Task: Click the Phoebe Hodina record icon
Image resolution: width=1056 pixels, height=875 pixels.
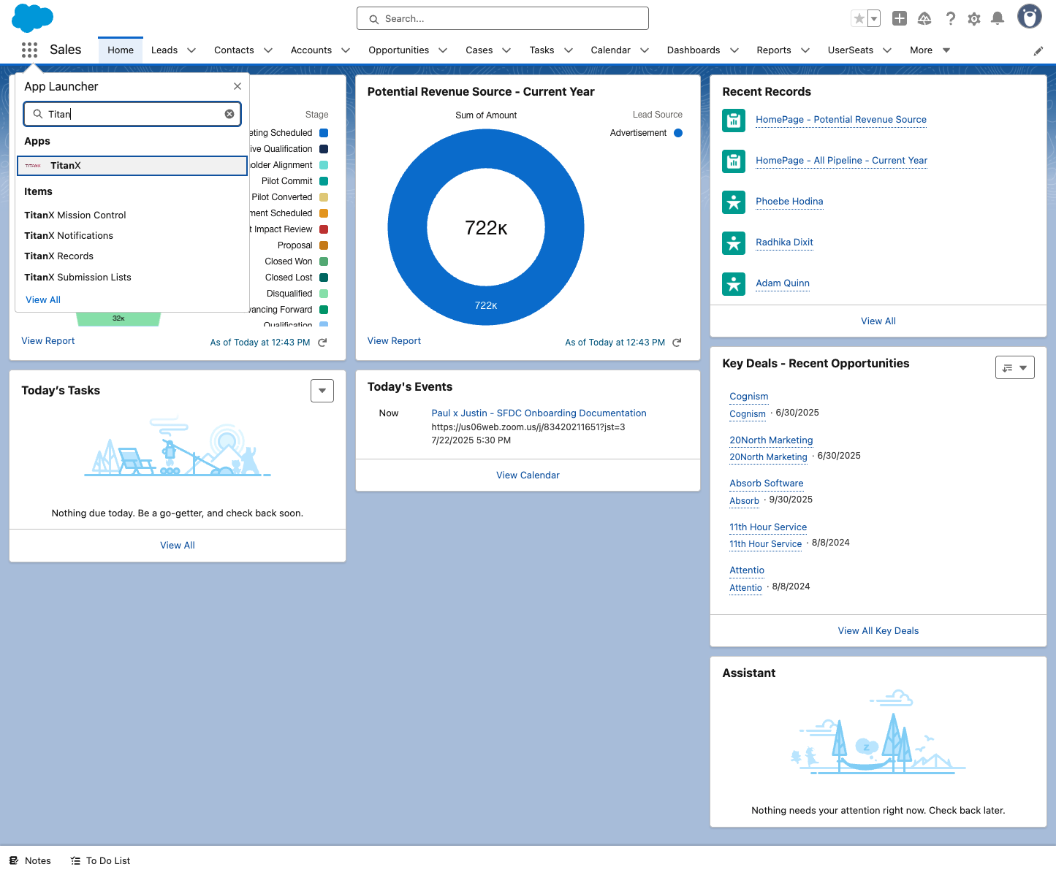Action: (734, 202)
